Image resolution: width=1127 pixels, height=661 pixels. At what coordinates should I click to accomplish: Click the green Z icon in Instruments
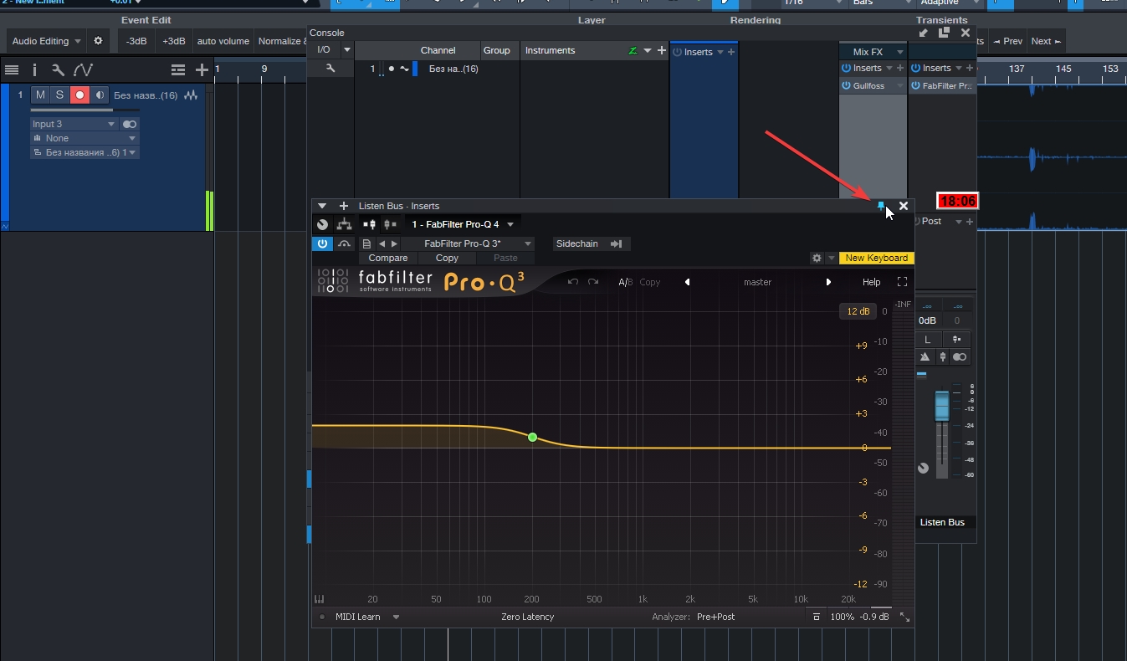[633, 51]
